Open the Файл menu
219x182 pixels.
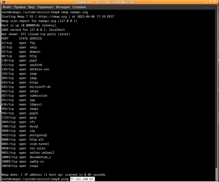click(7, 7)
